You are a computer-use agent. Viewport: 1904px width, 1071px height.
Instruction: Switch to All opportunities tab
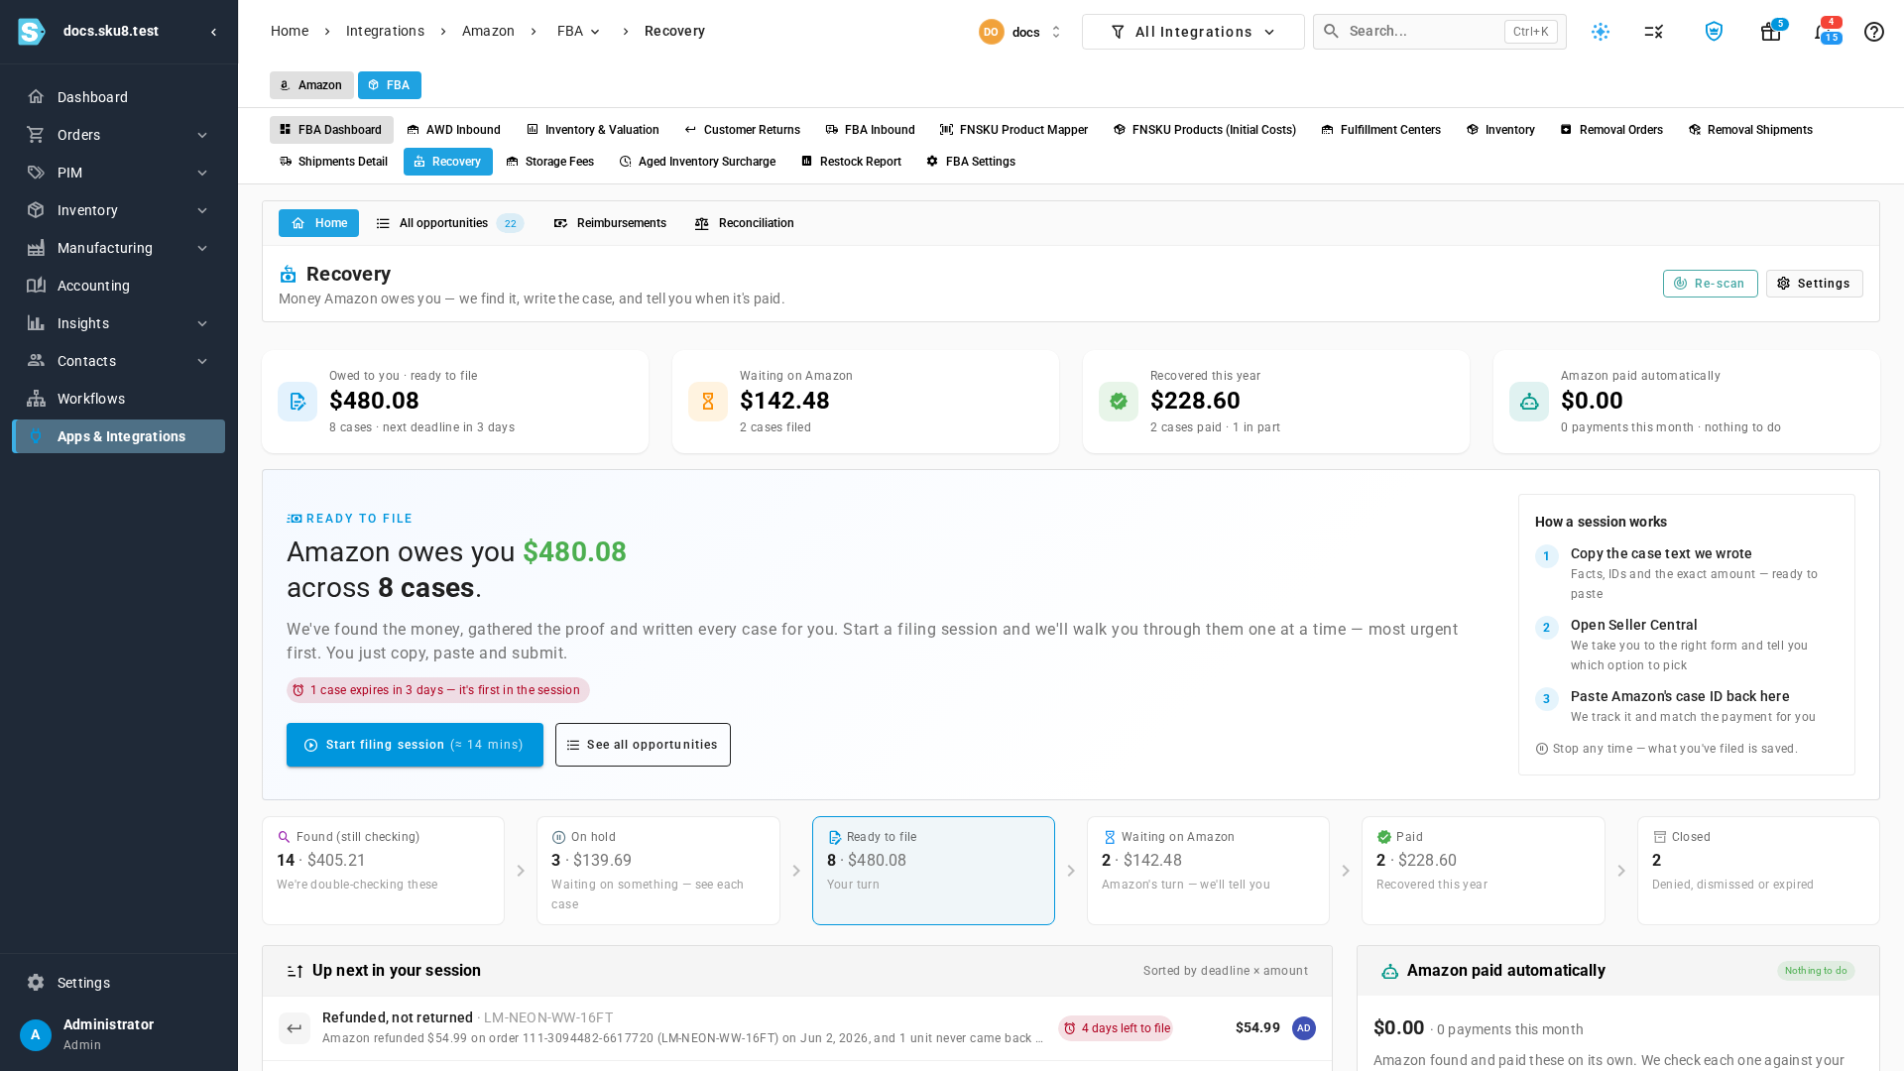tap(449, 223)
